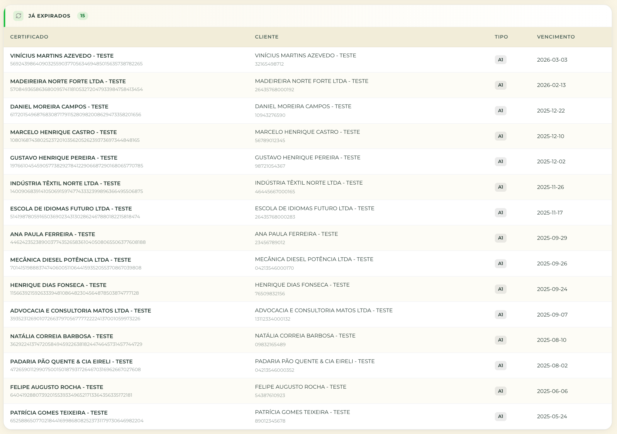Select certificate FELIPE AUGUSTO ROCHA - TESTE
Screen dimensions: 617x434
57,387
